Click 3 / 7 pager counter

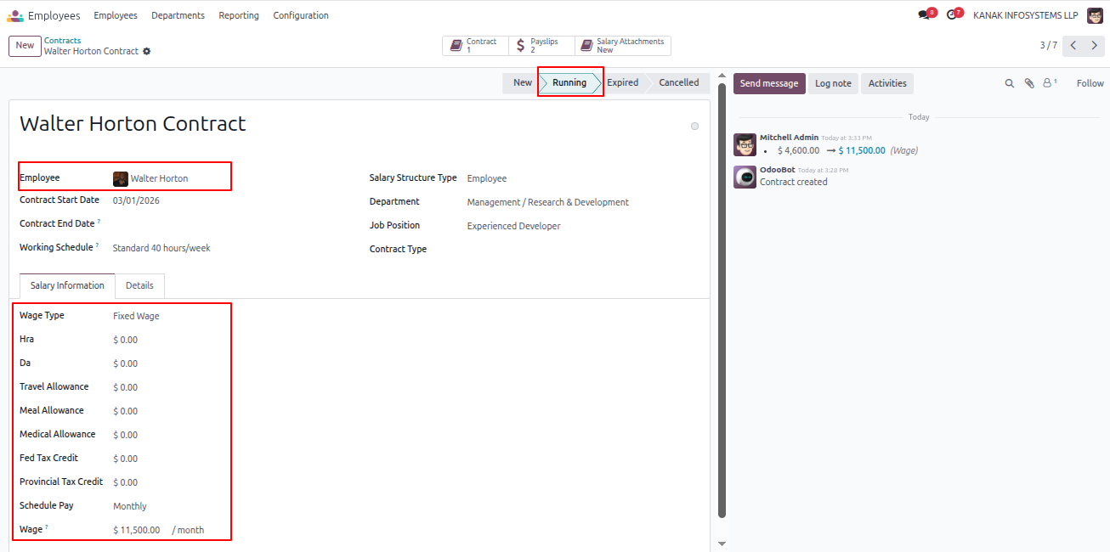1048,46
